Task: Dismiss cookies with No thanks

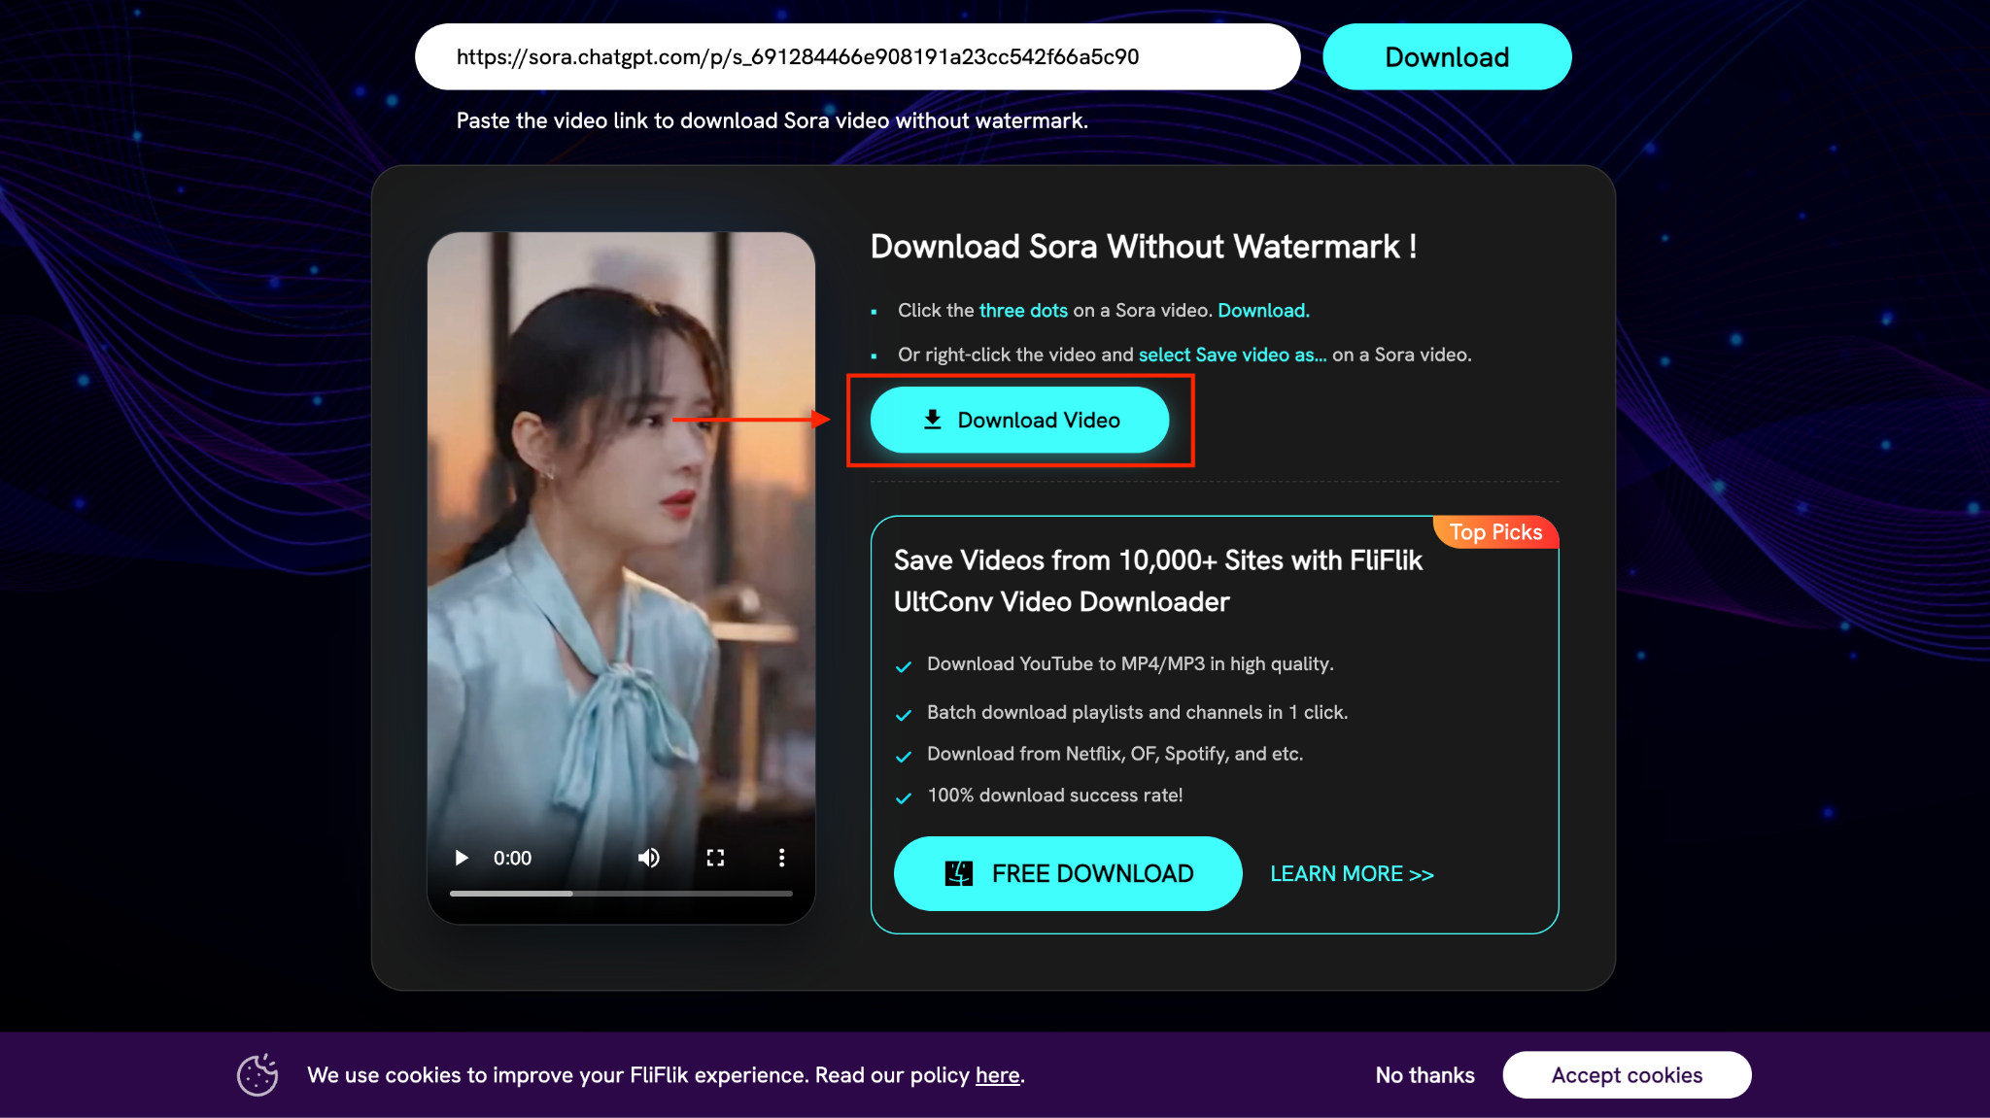Action: tap(1424, 1074)
